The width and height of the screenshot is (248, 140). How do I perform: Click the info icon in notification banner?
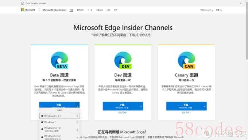point(23,3)
